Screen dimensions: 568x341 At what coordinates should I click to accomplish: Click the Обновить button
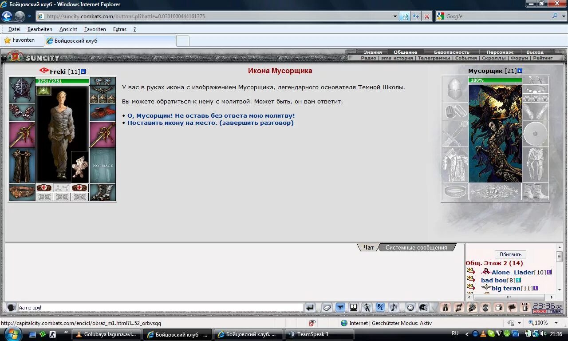510,254
